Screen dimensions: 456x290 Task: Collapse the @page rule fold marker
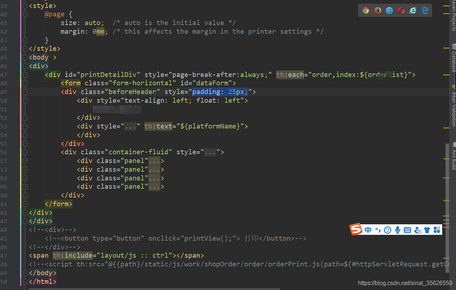pos(25,15)
